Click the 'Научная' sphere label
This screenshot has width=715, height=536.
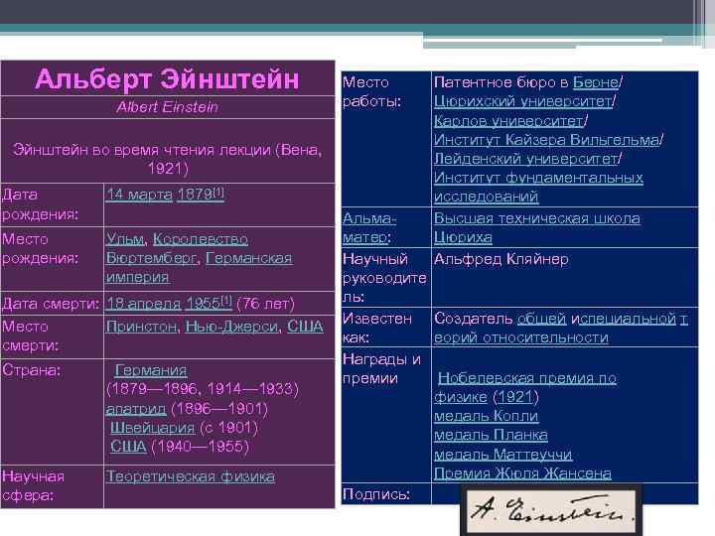pos(33,476)
